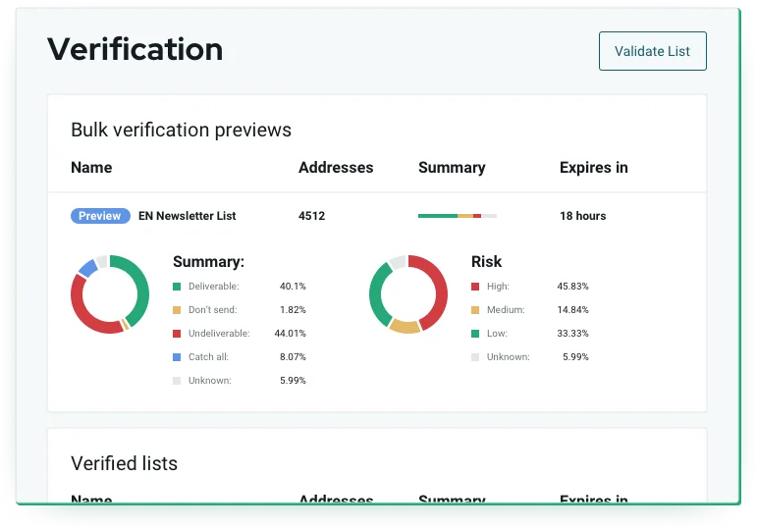Click the Catch all 8.07% value
The width and height of the screenshot is (757, 529).
pos(293,357)
